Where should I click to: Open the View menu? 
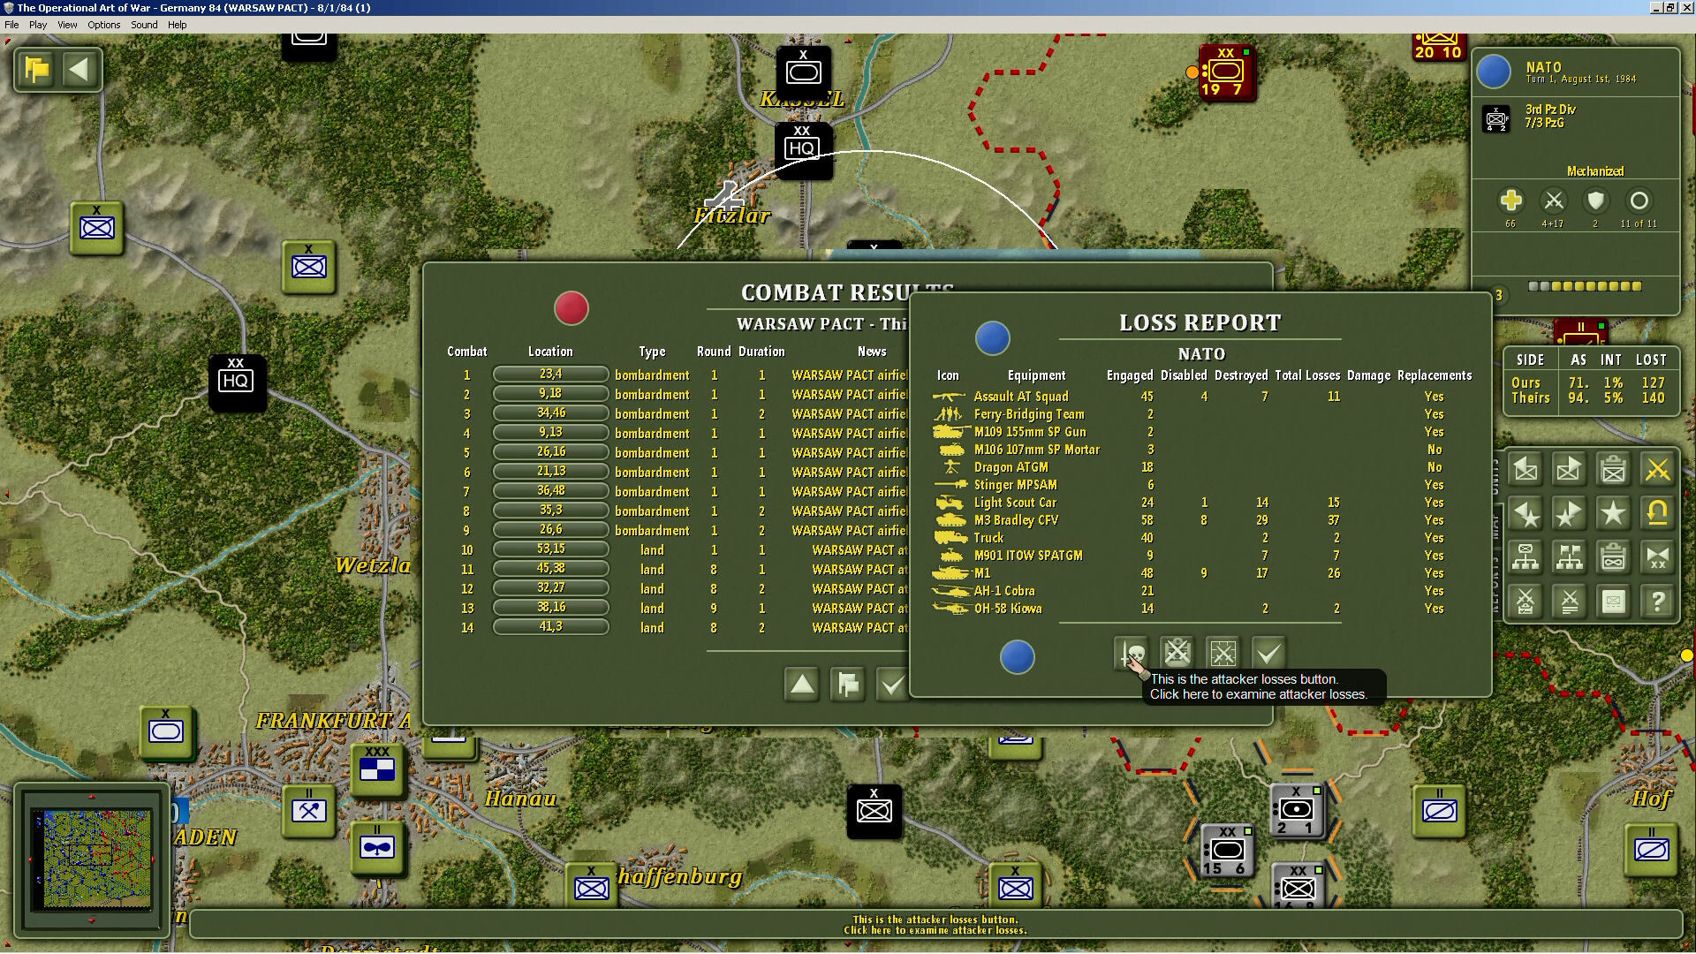pyautogui.click(x=67, y=25)
